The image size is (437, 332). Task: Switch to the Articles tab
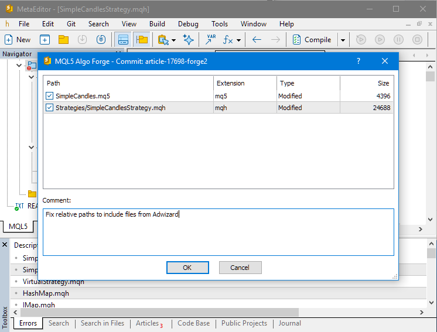tap(149, 323)
